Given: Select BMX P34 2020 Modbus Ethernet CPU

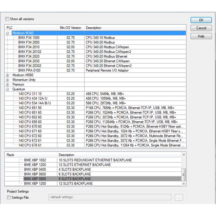Looking at the screenshot, I should tap(29, 56).
